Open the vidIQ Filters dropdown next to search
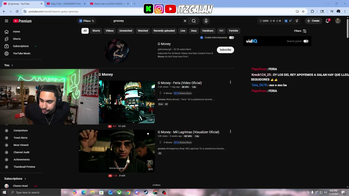Viewport: 349px width, 196px height. point(86,21)
